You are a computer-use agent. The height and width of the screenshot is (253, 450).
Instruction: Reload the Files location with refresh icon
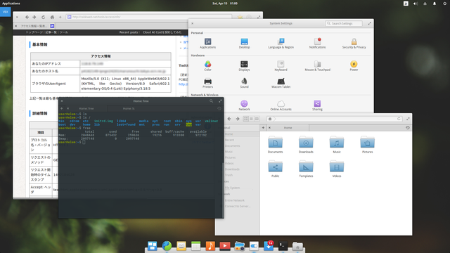[399, 119]
